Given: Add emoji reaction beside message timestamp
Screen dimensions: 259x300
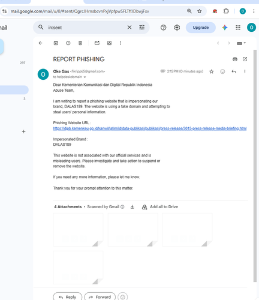Looking at the screenshot, I should [x=222, y=71].
